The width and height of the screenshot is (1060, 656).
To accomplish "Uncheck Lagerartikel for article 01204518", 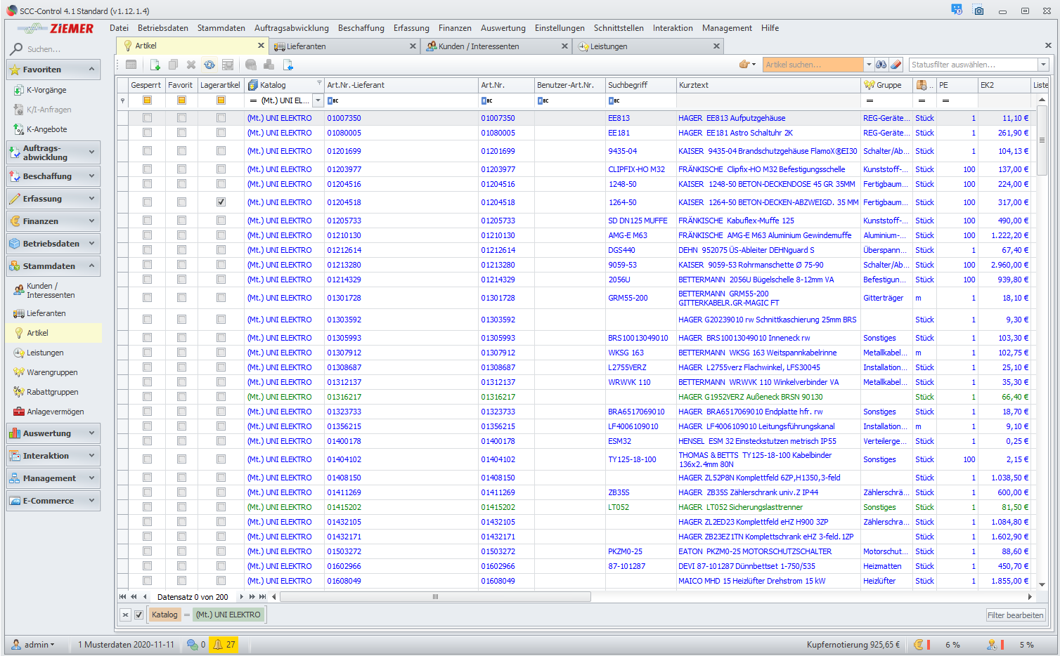I will point(221,202).
